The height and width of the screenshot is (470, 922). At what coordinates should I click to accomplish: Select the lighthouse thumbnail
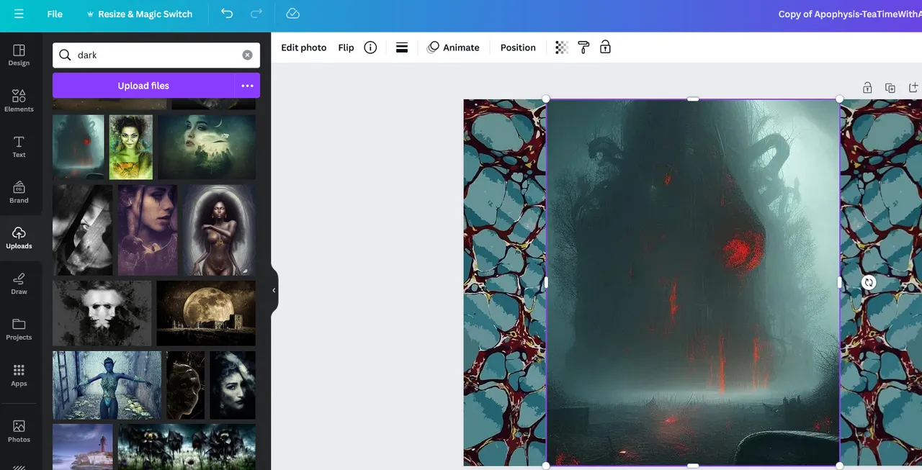tap(83, 447)
